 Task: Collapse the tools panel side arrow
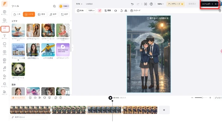[x=73, y=48]
